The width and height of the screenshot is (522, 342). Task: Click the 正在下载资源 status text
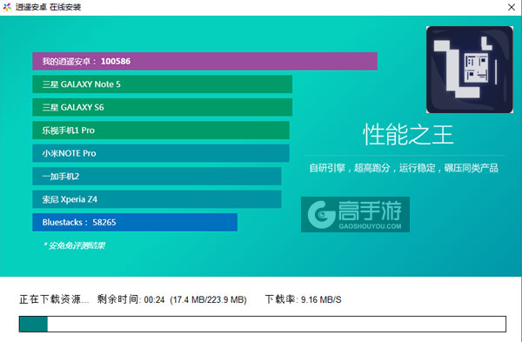54,299
